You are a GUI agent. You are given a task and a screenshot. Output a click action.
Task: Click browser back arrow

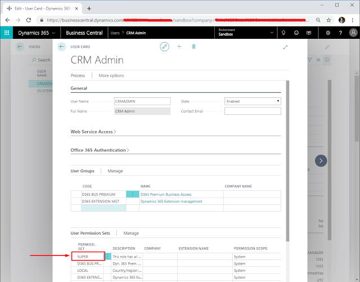click(x=7, y=20)
